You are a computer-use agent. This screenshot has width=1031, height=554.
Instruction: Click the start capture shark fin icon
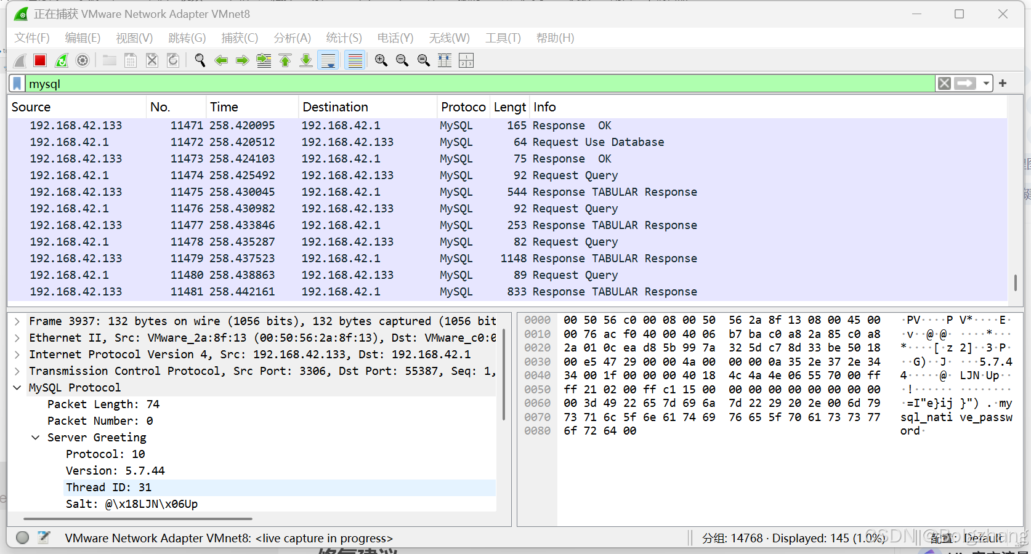click(20, 60)
